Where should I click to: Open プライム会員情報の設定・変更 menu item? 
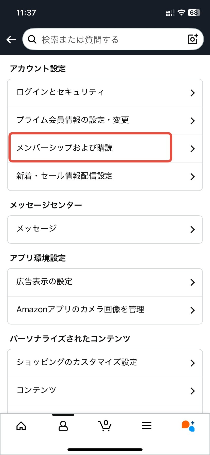coord(73,120)
